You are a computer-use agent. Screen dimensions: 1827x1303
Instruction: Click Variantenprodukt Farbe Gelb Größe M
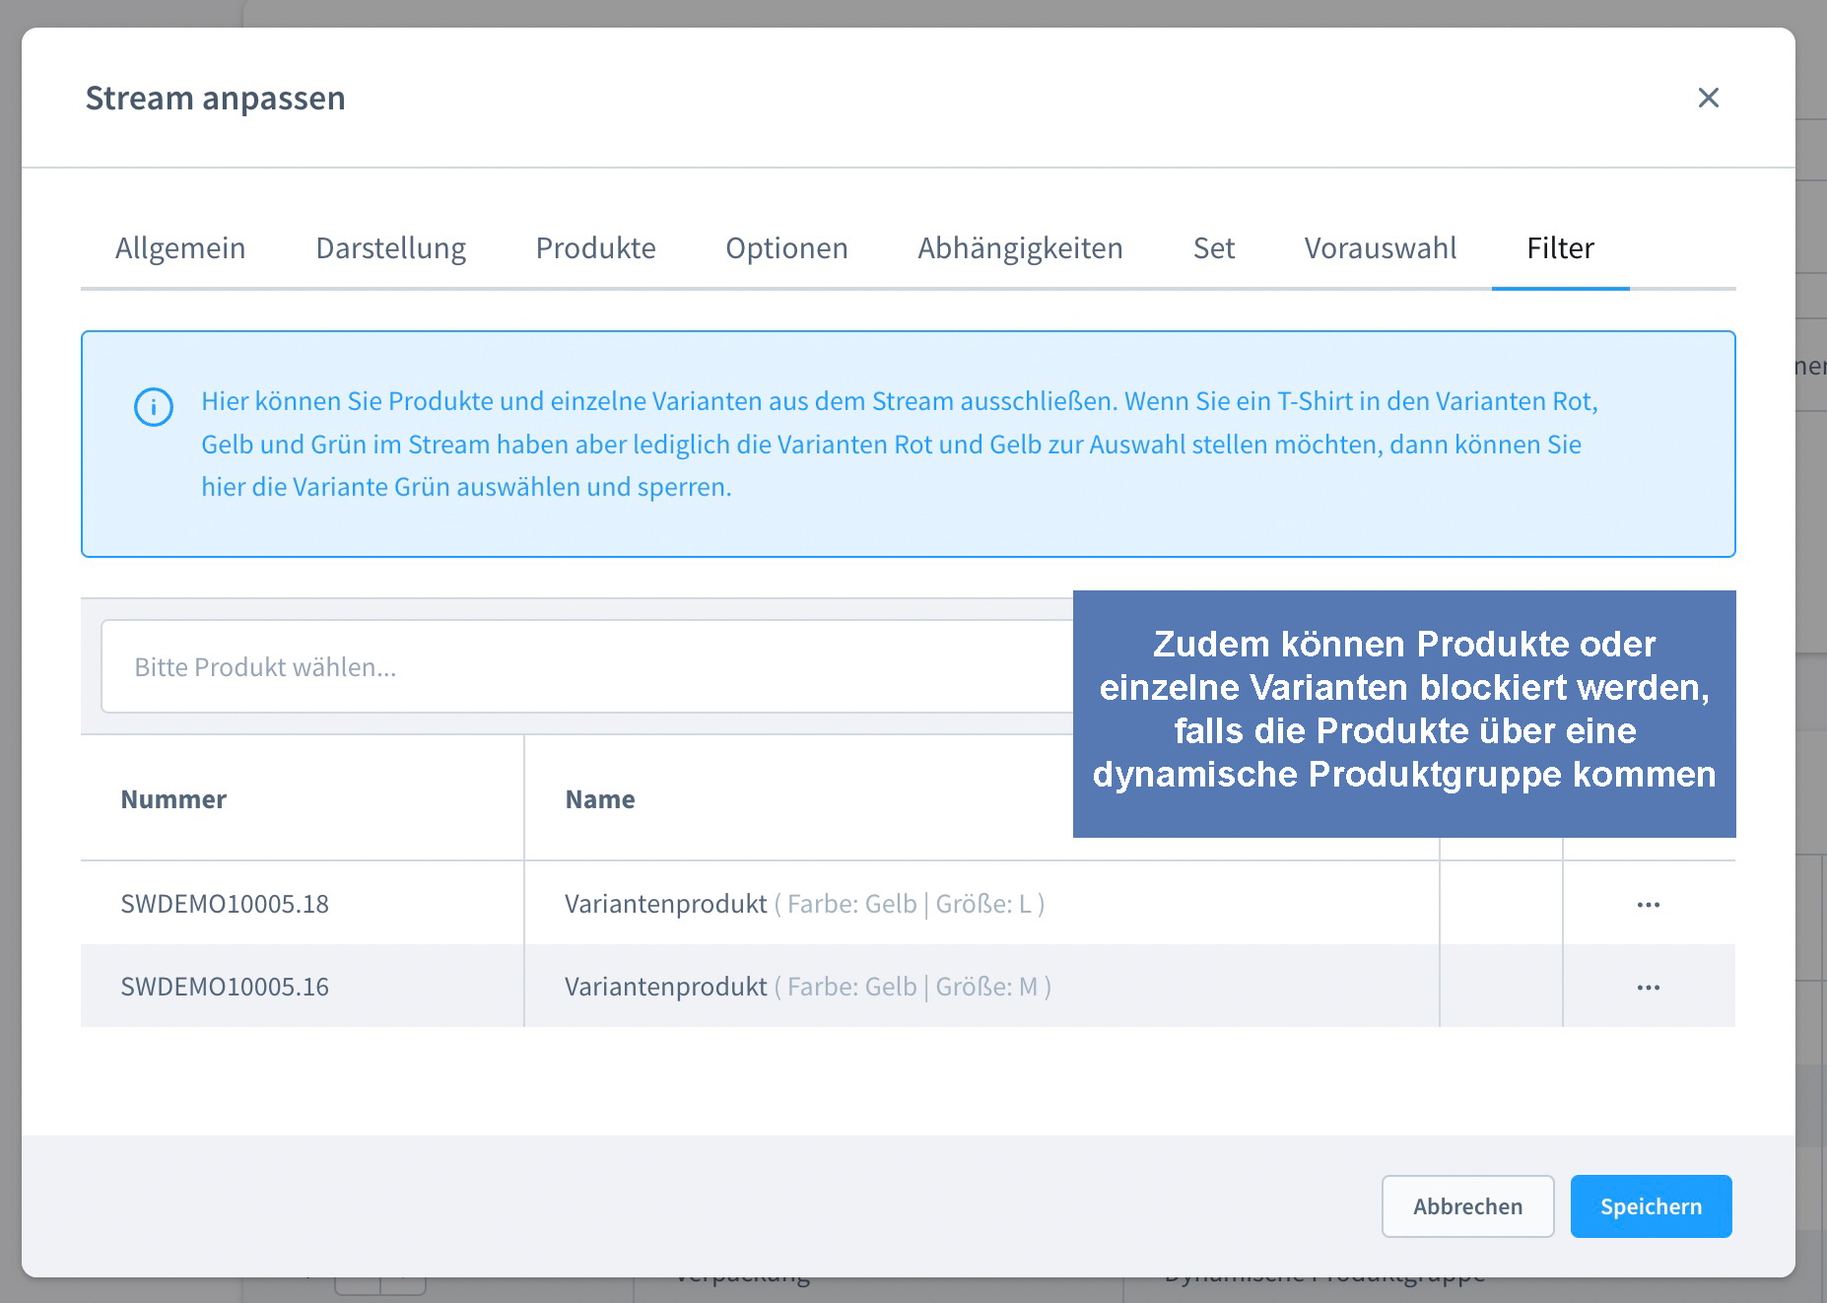click(807, 987)
